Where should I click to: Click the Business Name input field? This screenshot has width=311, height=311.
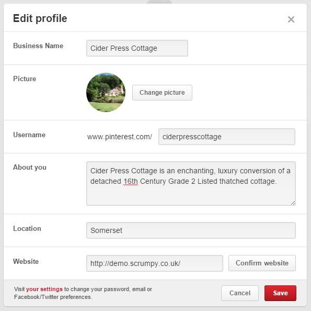(137, 48)
